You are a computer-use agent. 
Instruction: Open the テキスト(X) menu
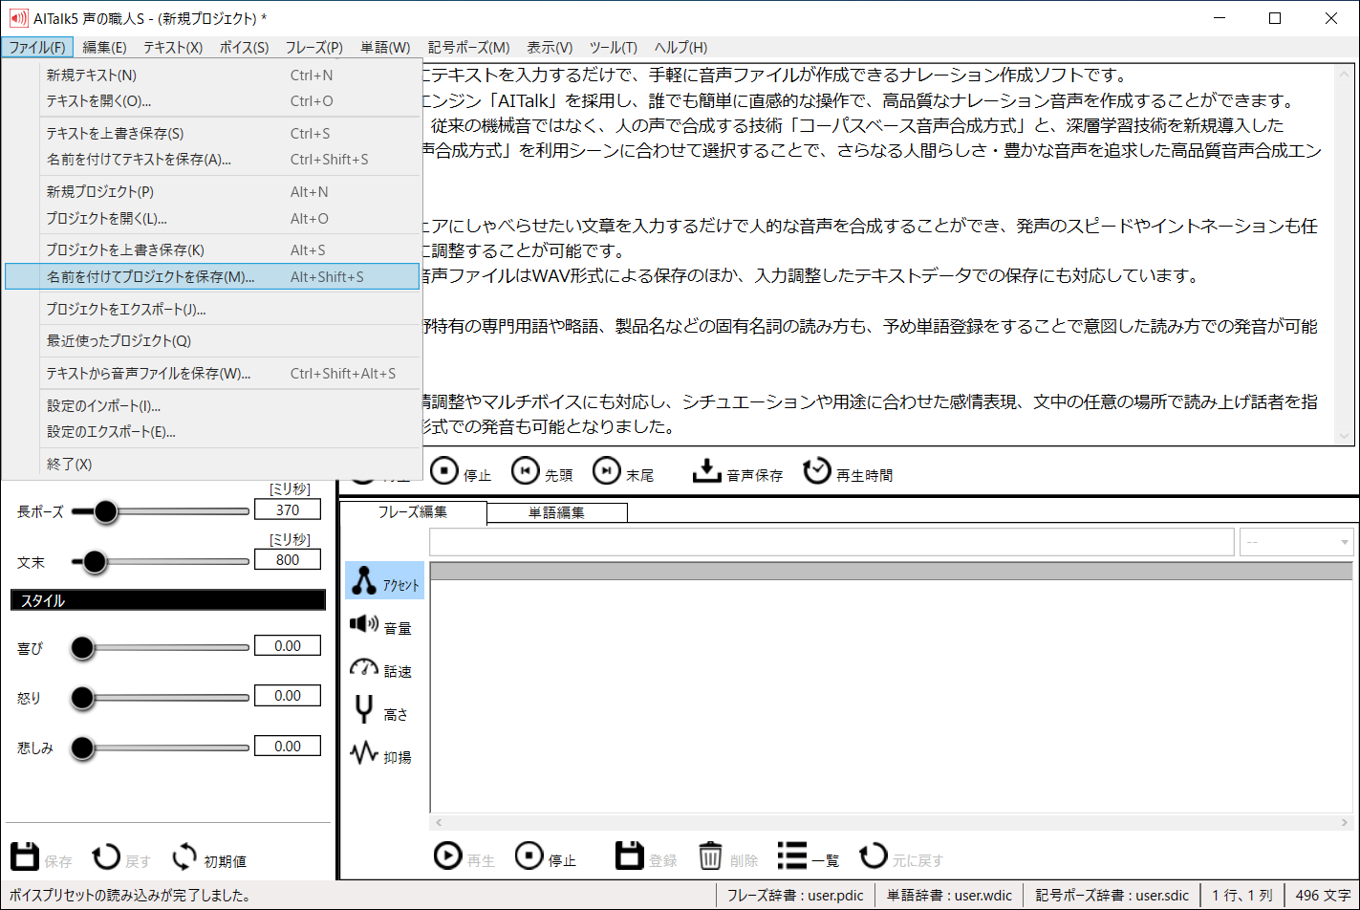tap(173, 48)
